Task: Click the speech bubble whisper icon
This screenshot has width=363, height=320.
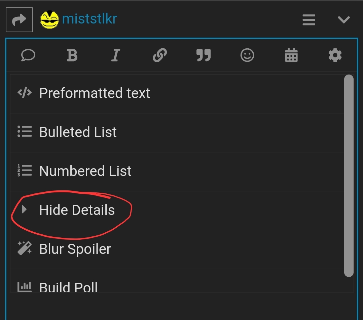Action: point(28,55)
